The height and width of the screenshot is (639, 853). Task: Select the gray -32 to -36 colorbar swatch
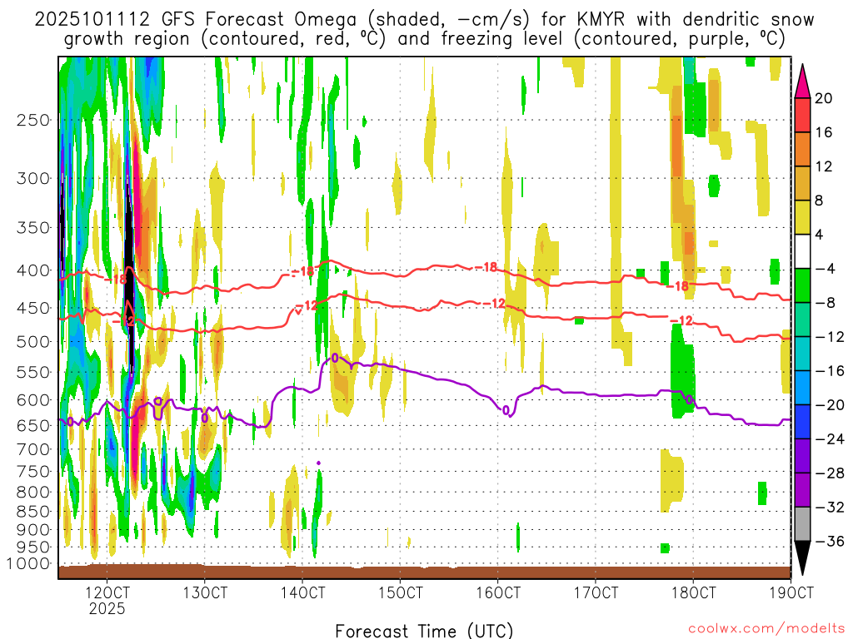click(802, 524)
